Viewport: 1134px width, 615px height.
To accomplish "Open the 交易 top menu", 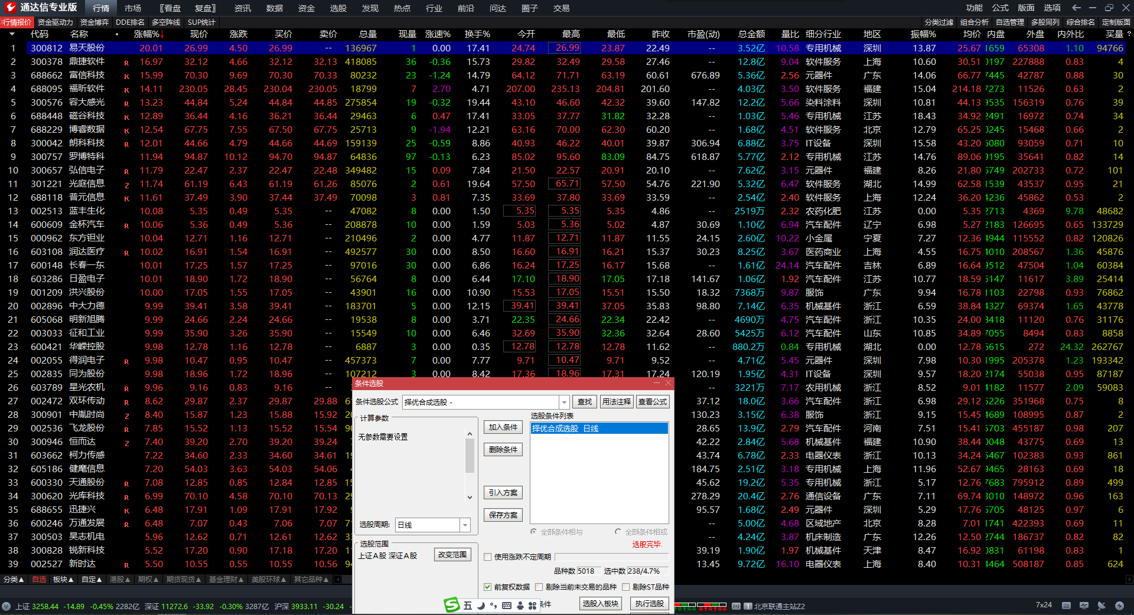I will tap(562, 8).
